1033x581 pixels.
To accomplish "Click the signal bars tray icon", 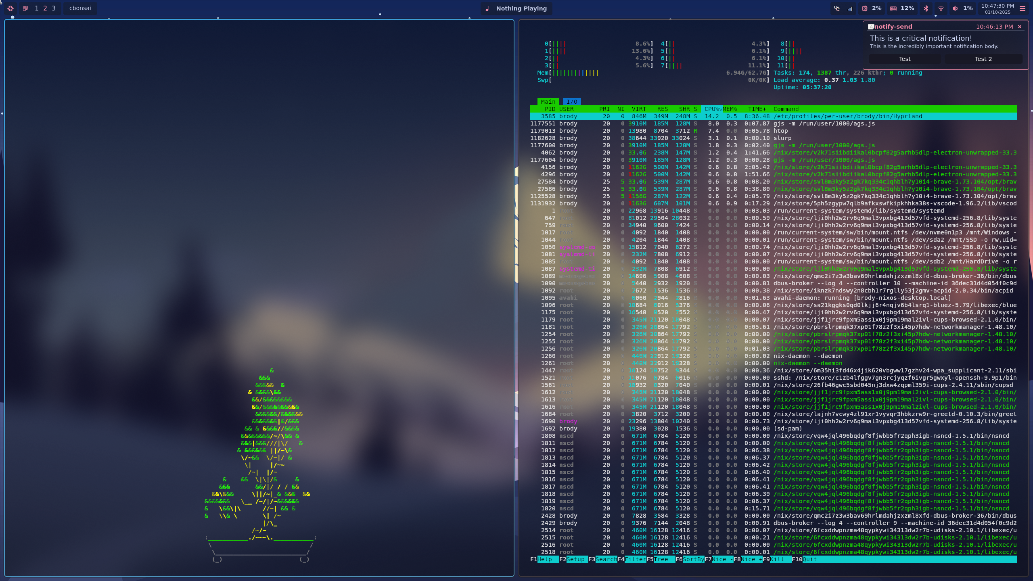I will click(x=850, y=8).
